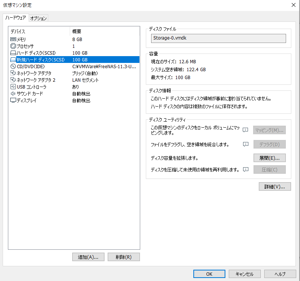Confirm with the OK button
Viewport: 300px width, 281px height.
point(209,274)
